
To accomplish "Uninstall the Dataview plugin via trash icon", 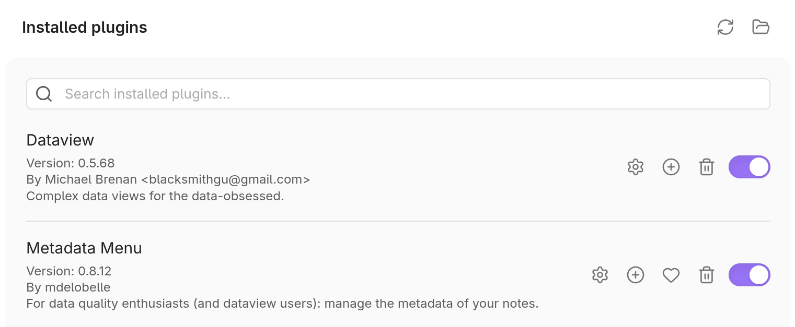I will click(706, 167).
